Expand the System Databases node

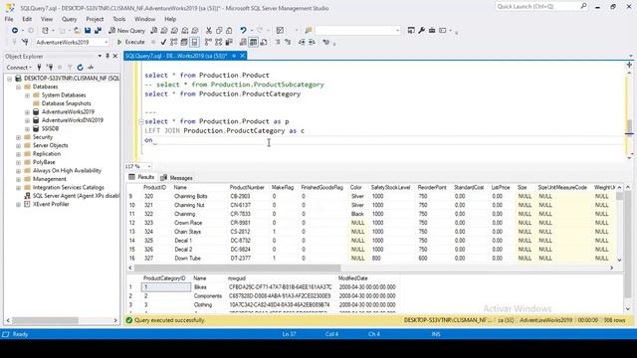click(27, 95)
